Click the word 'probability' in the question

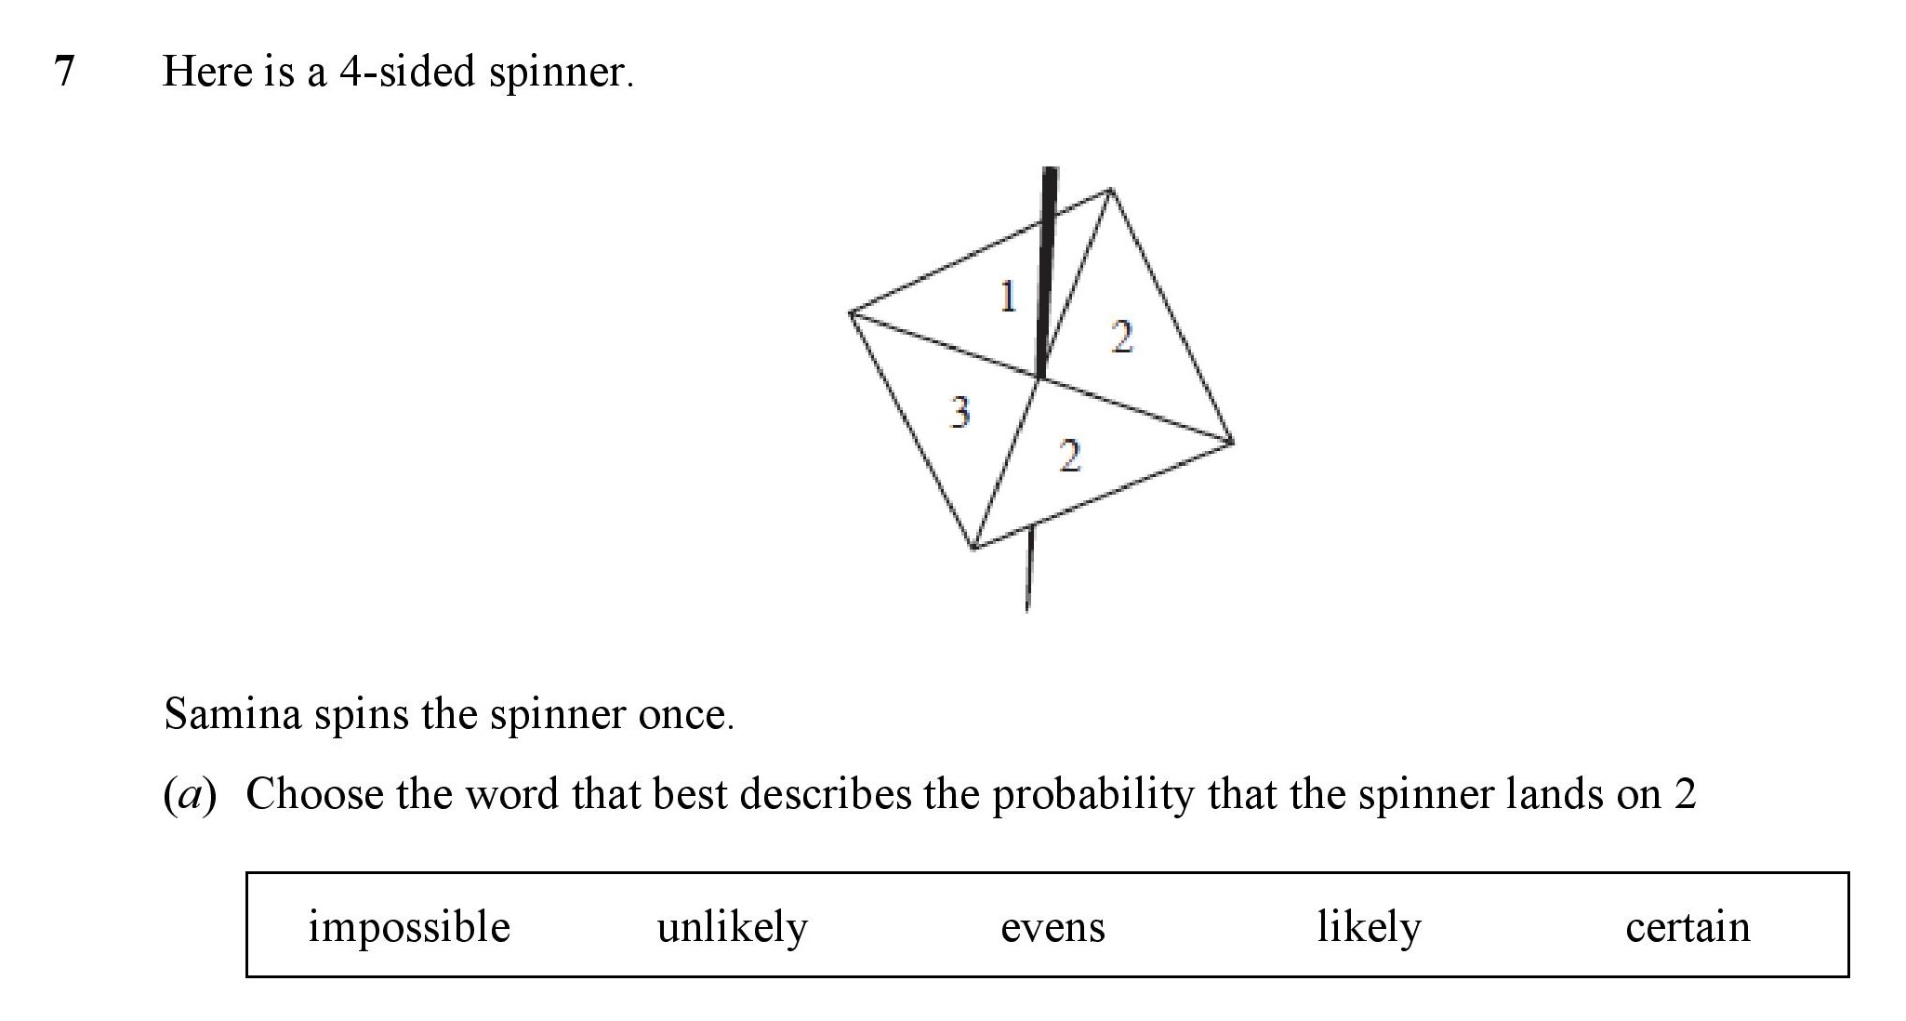1092,795
